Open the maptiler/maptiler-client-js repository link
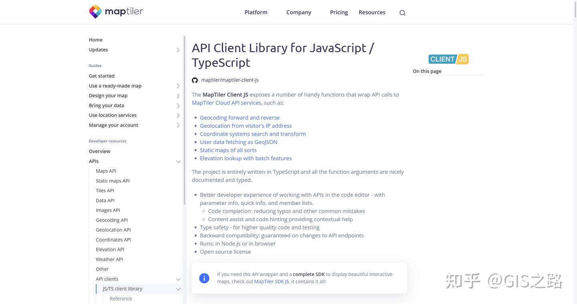Screen dimensions: 577x304 coord(230,80)
